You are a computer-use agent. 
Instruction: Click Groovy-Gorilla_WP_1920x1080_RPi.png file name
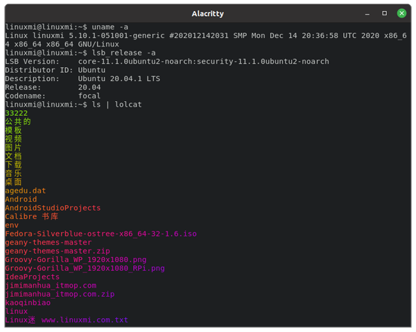85,268
